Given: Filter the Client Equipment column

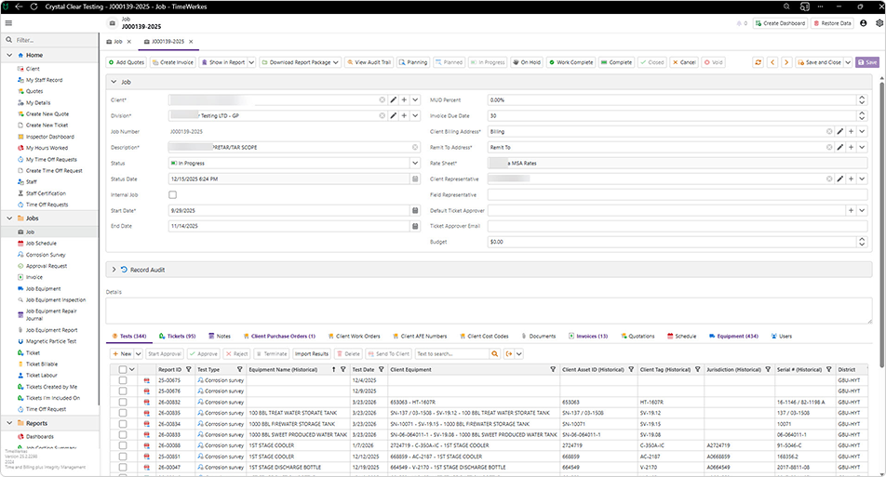Looking at the screenshot, I should tap(553, 370).
